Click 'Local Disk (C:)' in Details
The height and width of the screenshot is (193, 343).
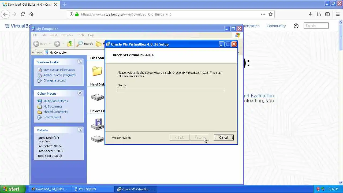coord(48,138)
